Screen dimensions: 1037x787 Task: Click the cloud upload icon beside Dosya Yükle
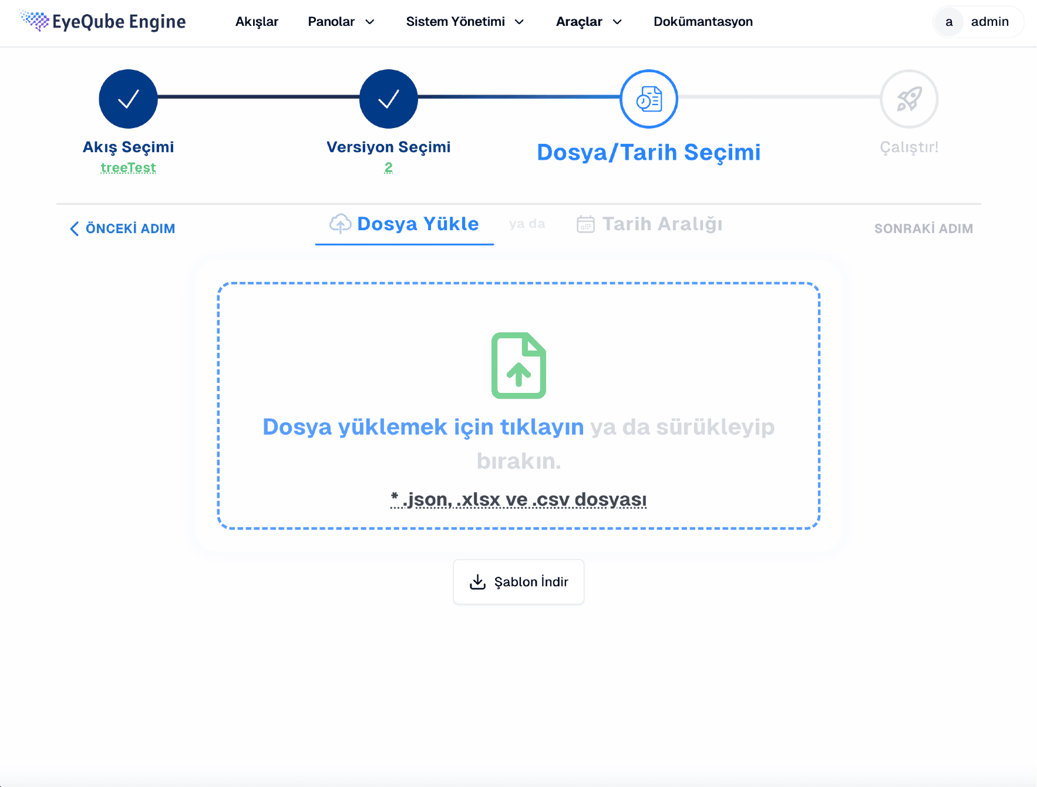341,224
